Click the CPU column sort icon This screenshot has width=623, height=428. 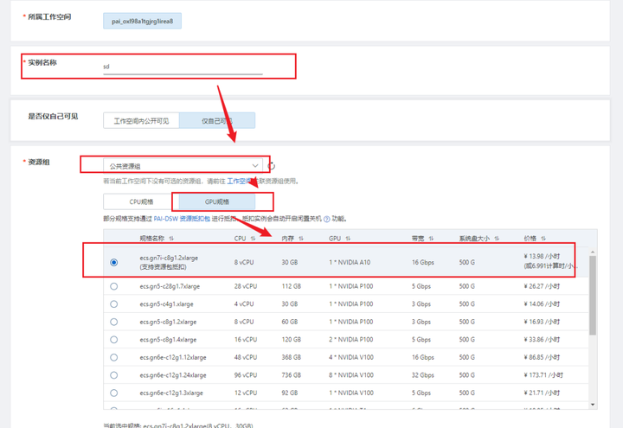click(253, 239)
